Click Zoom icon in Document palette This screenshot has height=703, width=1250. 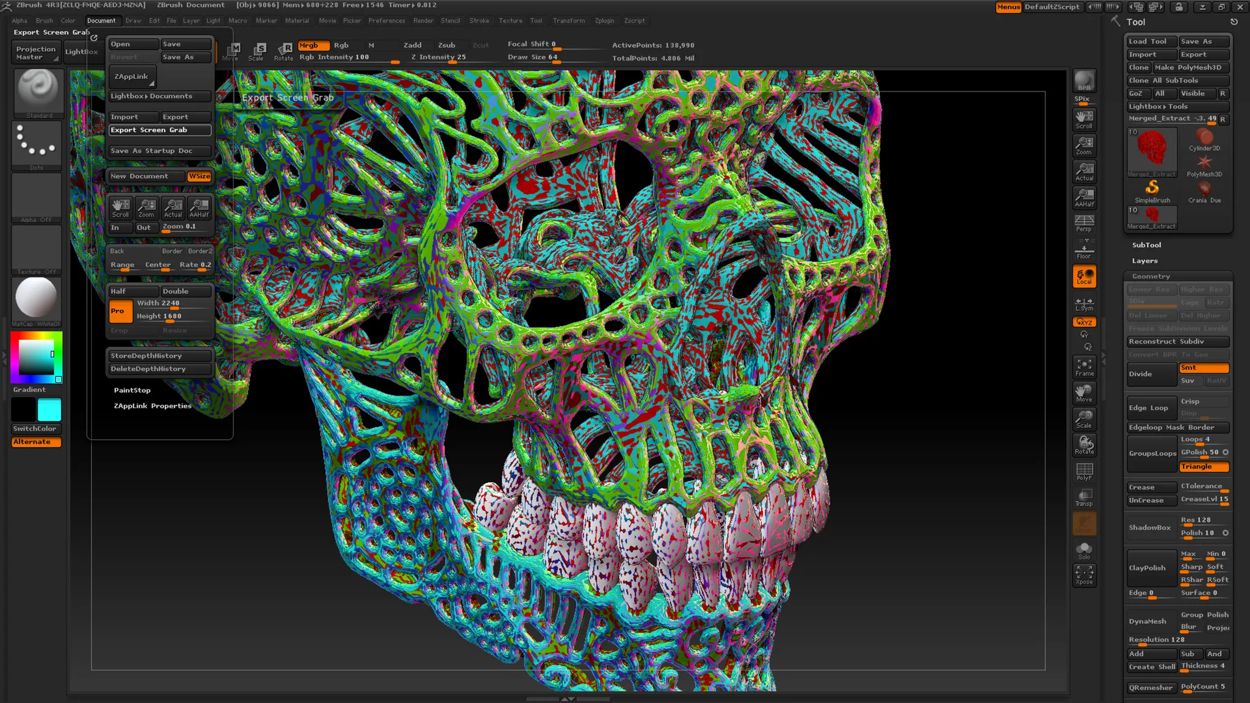tap(146, 208)
